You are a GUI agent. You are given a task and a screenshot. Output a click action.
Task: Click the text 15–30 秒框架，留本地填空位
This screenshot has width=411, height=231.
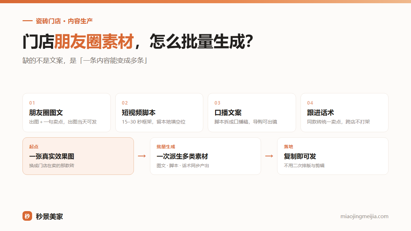pos(153,122)
